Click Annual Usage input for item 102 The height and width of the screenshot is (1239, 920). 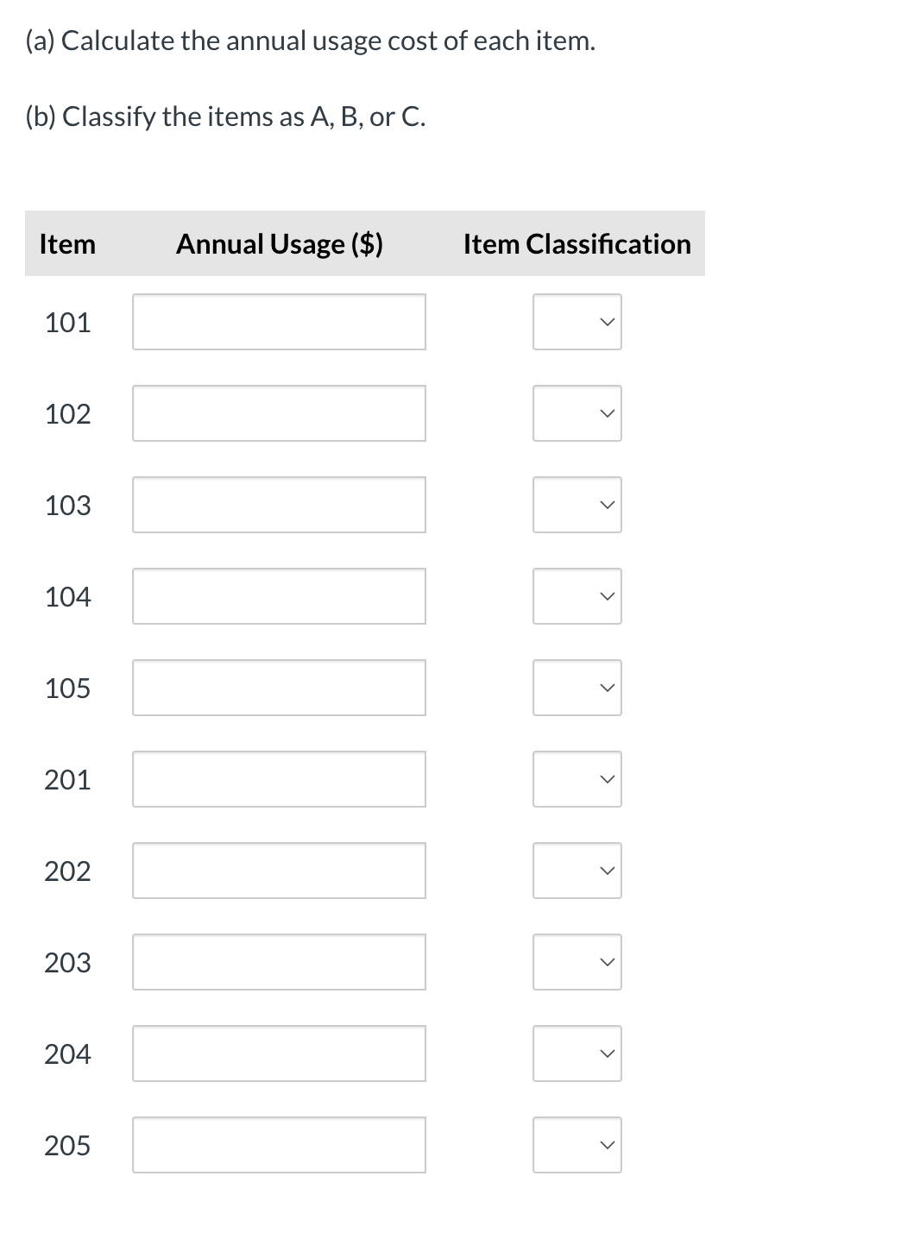[x=279, y=413]
